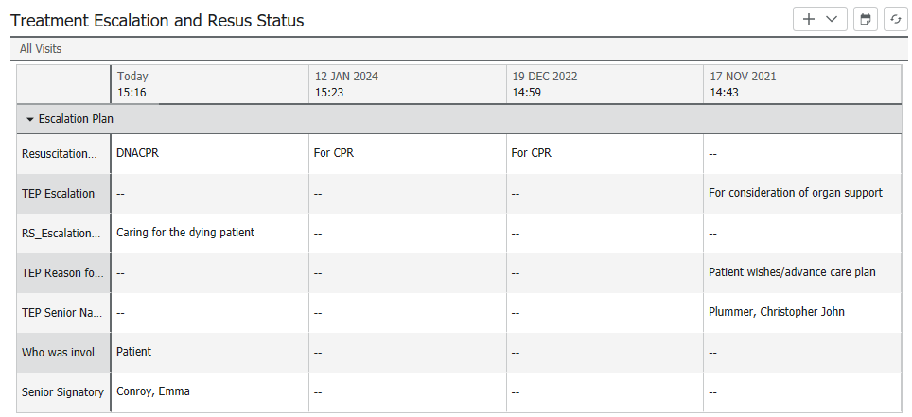Collapse the Escalation Plan section
Viewport: 912px width, 417px height.
(x=30, y=119)
